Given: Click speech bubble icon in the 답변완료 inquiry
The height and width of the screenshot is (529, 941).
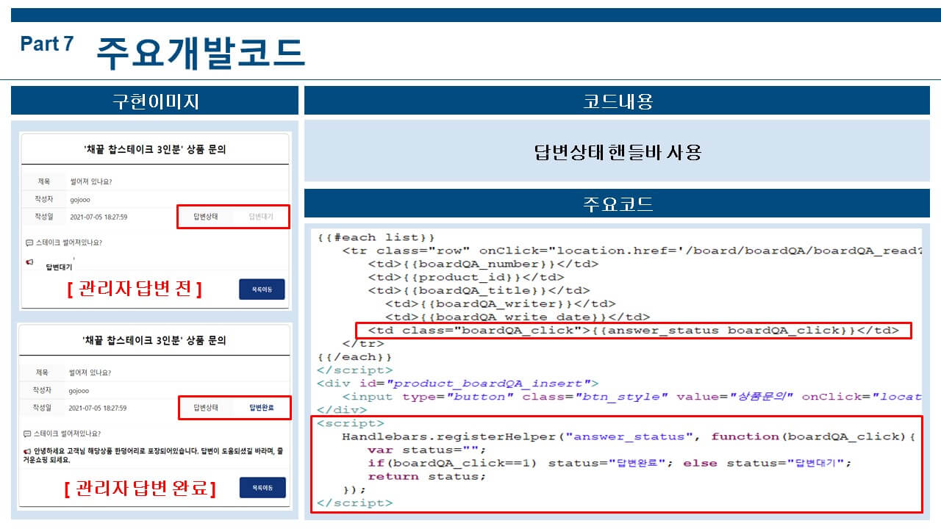Looking at the screenshot, I should (x=29, y=433).
